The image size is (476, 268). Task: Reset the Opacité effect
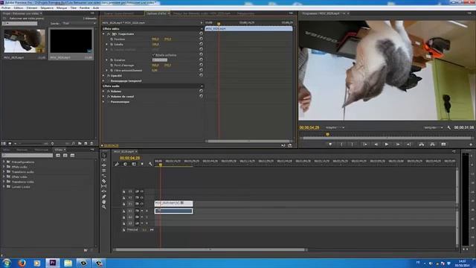201,75
